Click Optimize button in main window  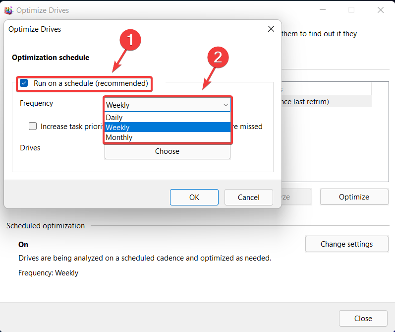pyautogui.click(x=354, y=197)
